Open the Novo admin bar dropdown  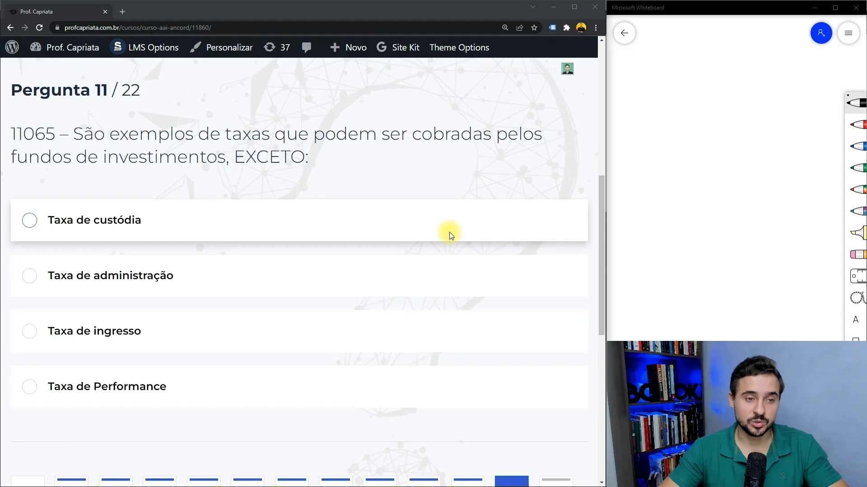point(348,47)
